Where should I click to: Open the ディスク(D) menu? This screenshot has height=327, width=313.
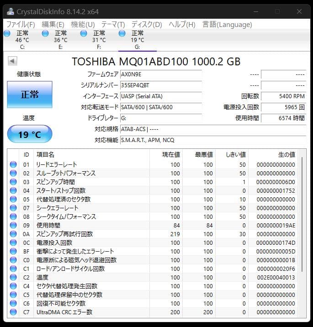(147, 25)
